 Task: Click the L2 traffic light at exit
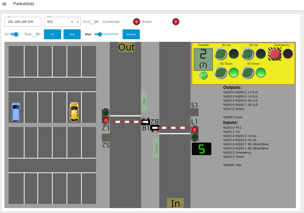click(106, 116)
